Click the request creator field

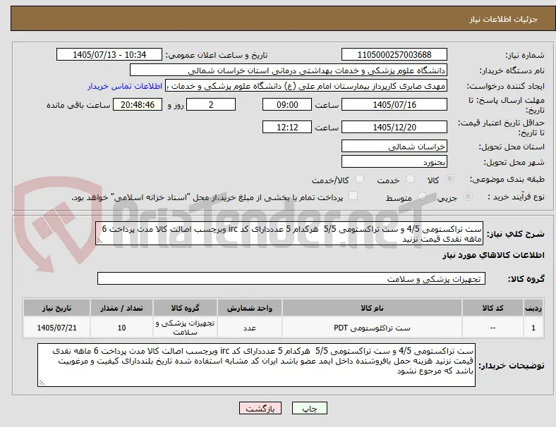click(x=306, y=86)
